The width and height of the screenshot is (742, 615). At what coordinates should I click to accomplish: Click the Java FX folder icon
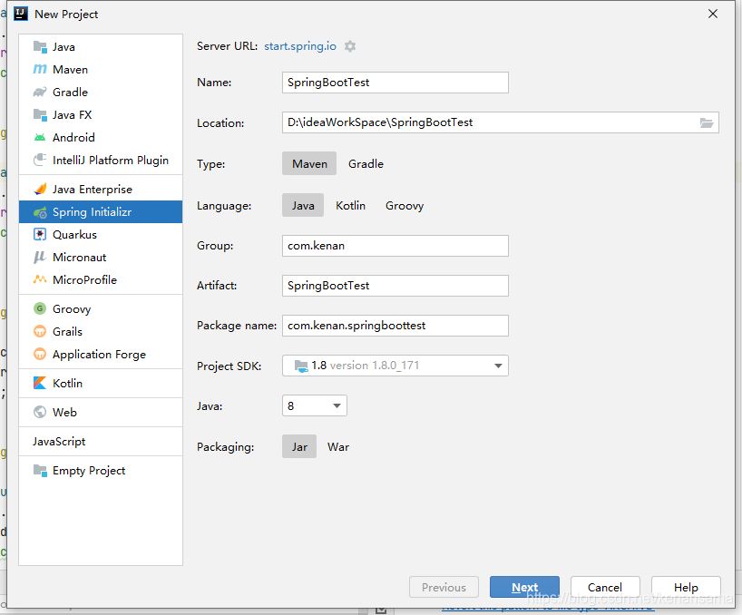coord(40,115)
